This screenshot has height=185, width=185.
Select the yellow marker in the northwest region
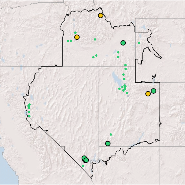click(77, 37)
